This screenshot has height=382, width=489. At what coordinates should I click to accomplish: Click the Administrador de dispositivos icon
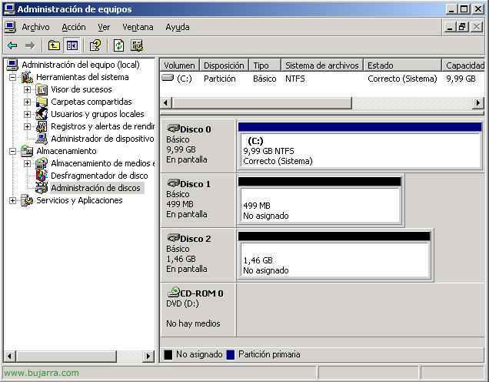pos(42,139)
